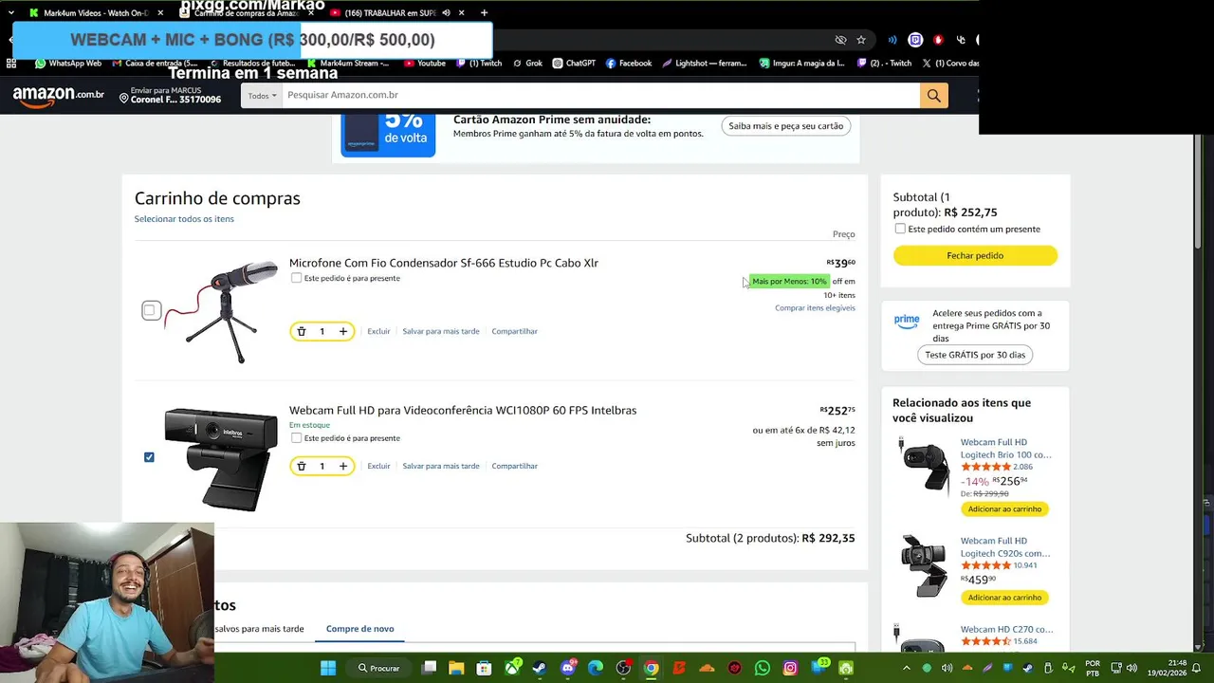This screenshot has height=683, width=1214.
Task: Click the 'Pesquisar Amazon.com.br' search field
Action: tap(600, 95)
